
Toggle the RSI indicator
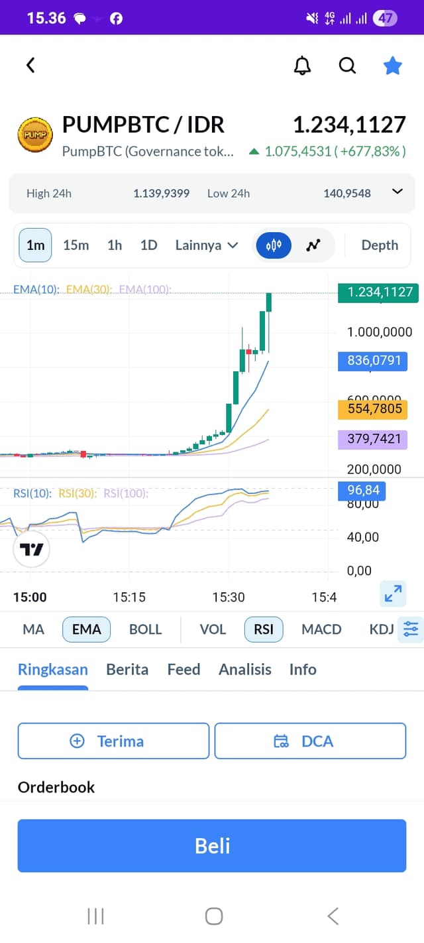click(x=264, y=629)
